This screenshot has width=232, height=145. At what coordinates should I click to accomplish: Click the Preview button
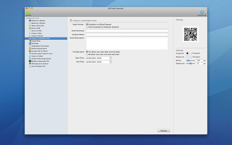pyautogui.click(x=164, y=131)
